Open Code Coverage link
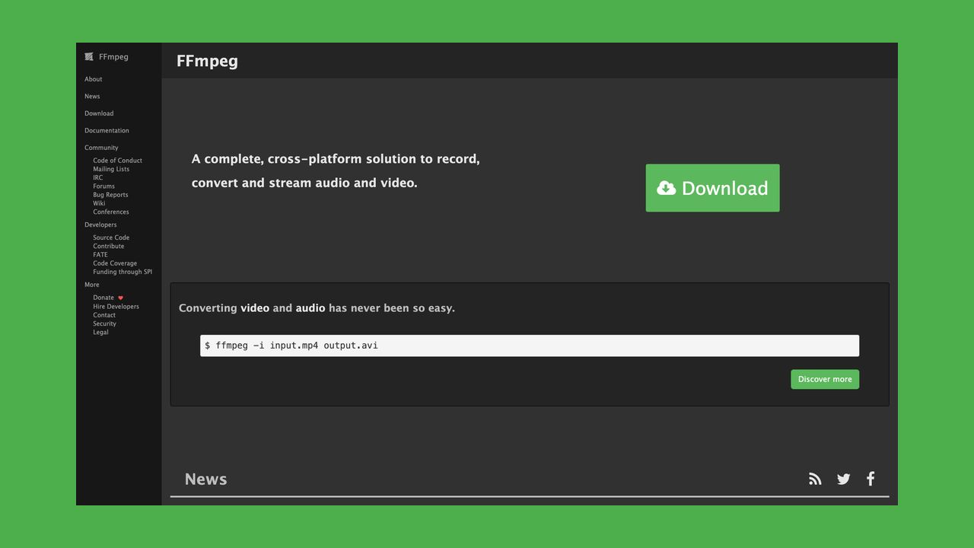The height and width of the screenshot is (548, 974). [115, 263]
